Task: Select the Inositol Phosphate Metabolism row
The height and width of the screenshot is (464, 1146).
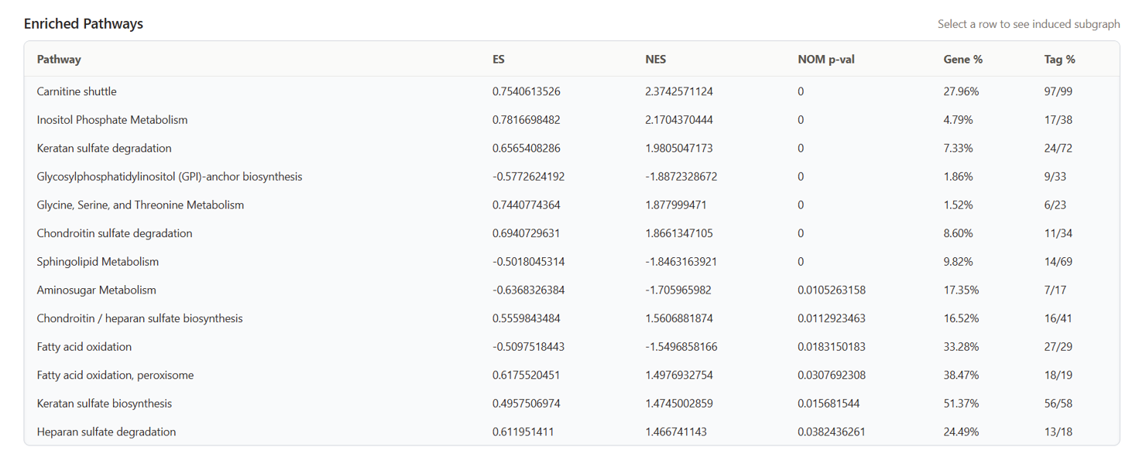Action: point(113,119)
